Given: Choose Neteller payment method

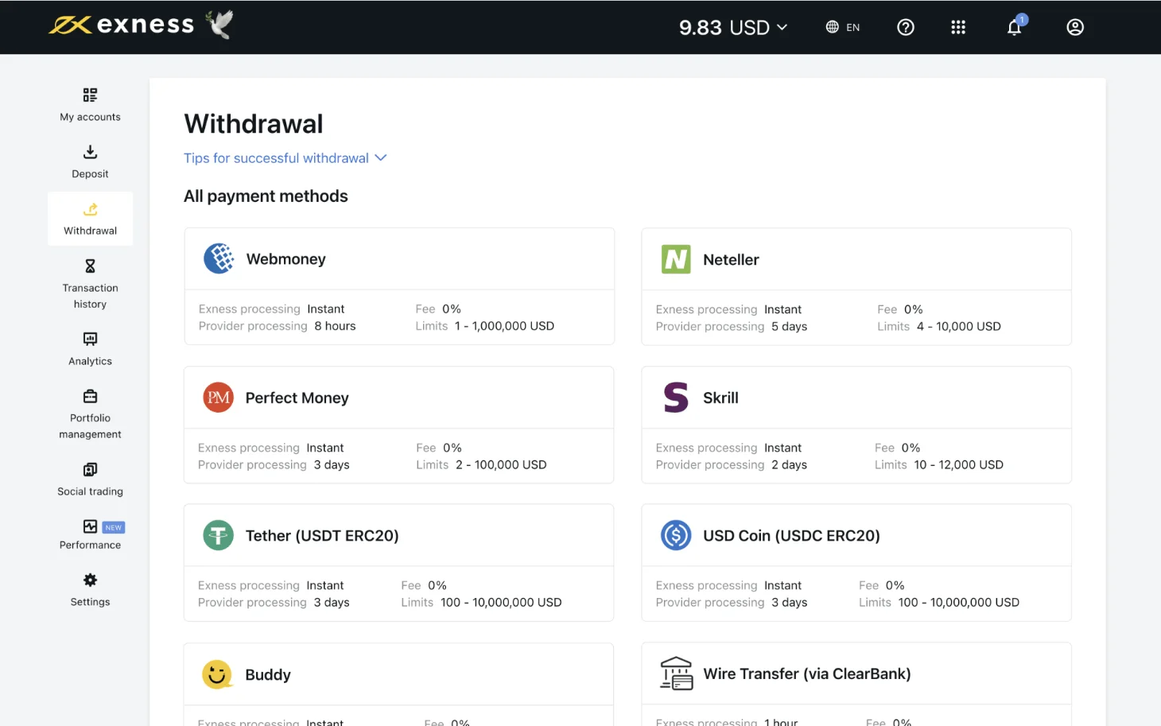Looking at the screenshot, I should (856, 286).
